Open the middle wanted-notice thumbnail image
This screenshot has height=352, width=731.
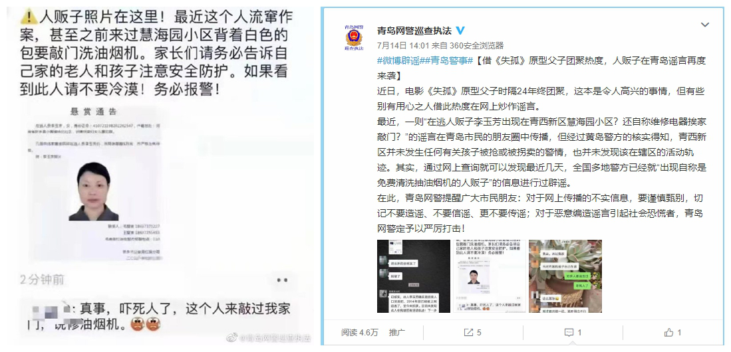point(490,276)
